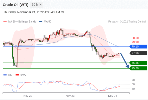Click the 30 MIN timeframe badge
Viewport: 148px width, 100px height.
tap(37, 5)
